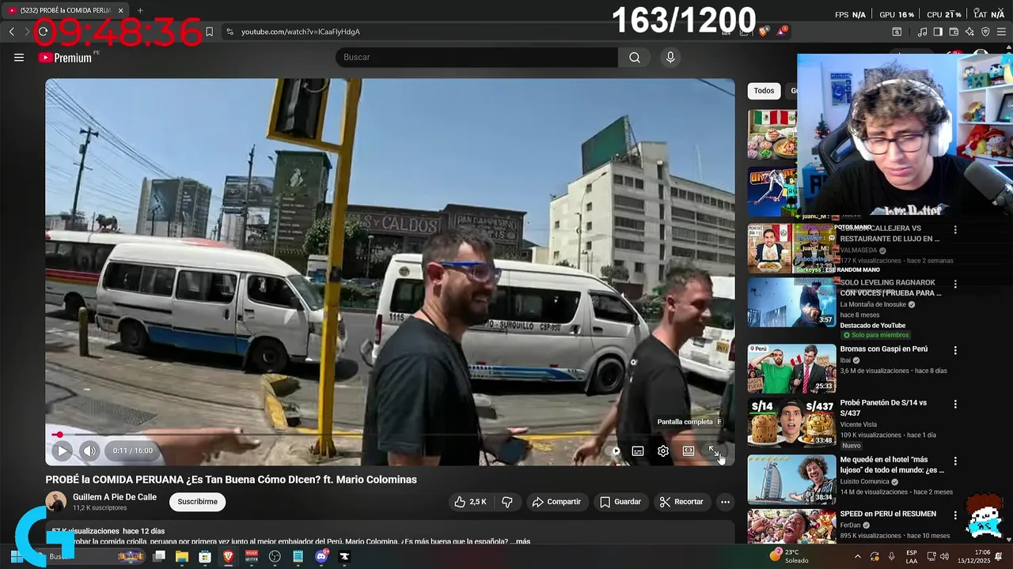The image size is (1013, 569).
Task: Show hidden system tray icons chevron
Action: (x=858, y=556)
